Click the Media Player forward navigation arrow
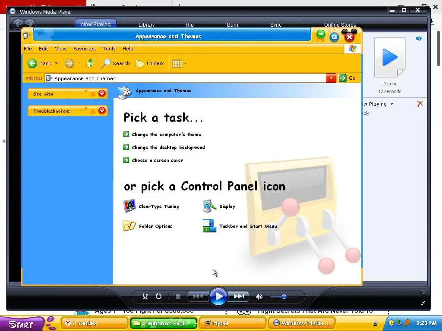 point(30,24)
